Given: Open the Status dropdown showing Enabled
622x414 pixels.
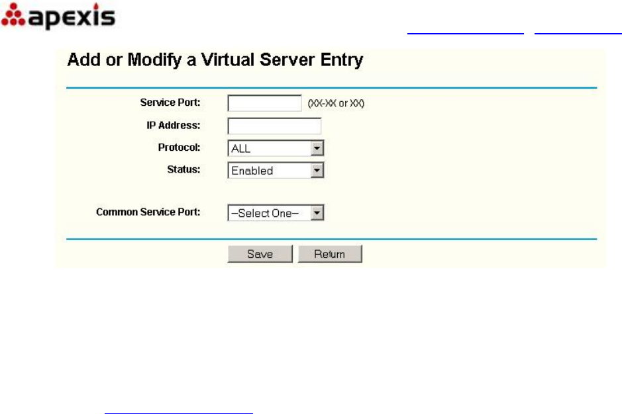Looking at the screenshot, I should click(x=276, y=171).
